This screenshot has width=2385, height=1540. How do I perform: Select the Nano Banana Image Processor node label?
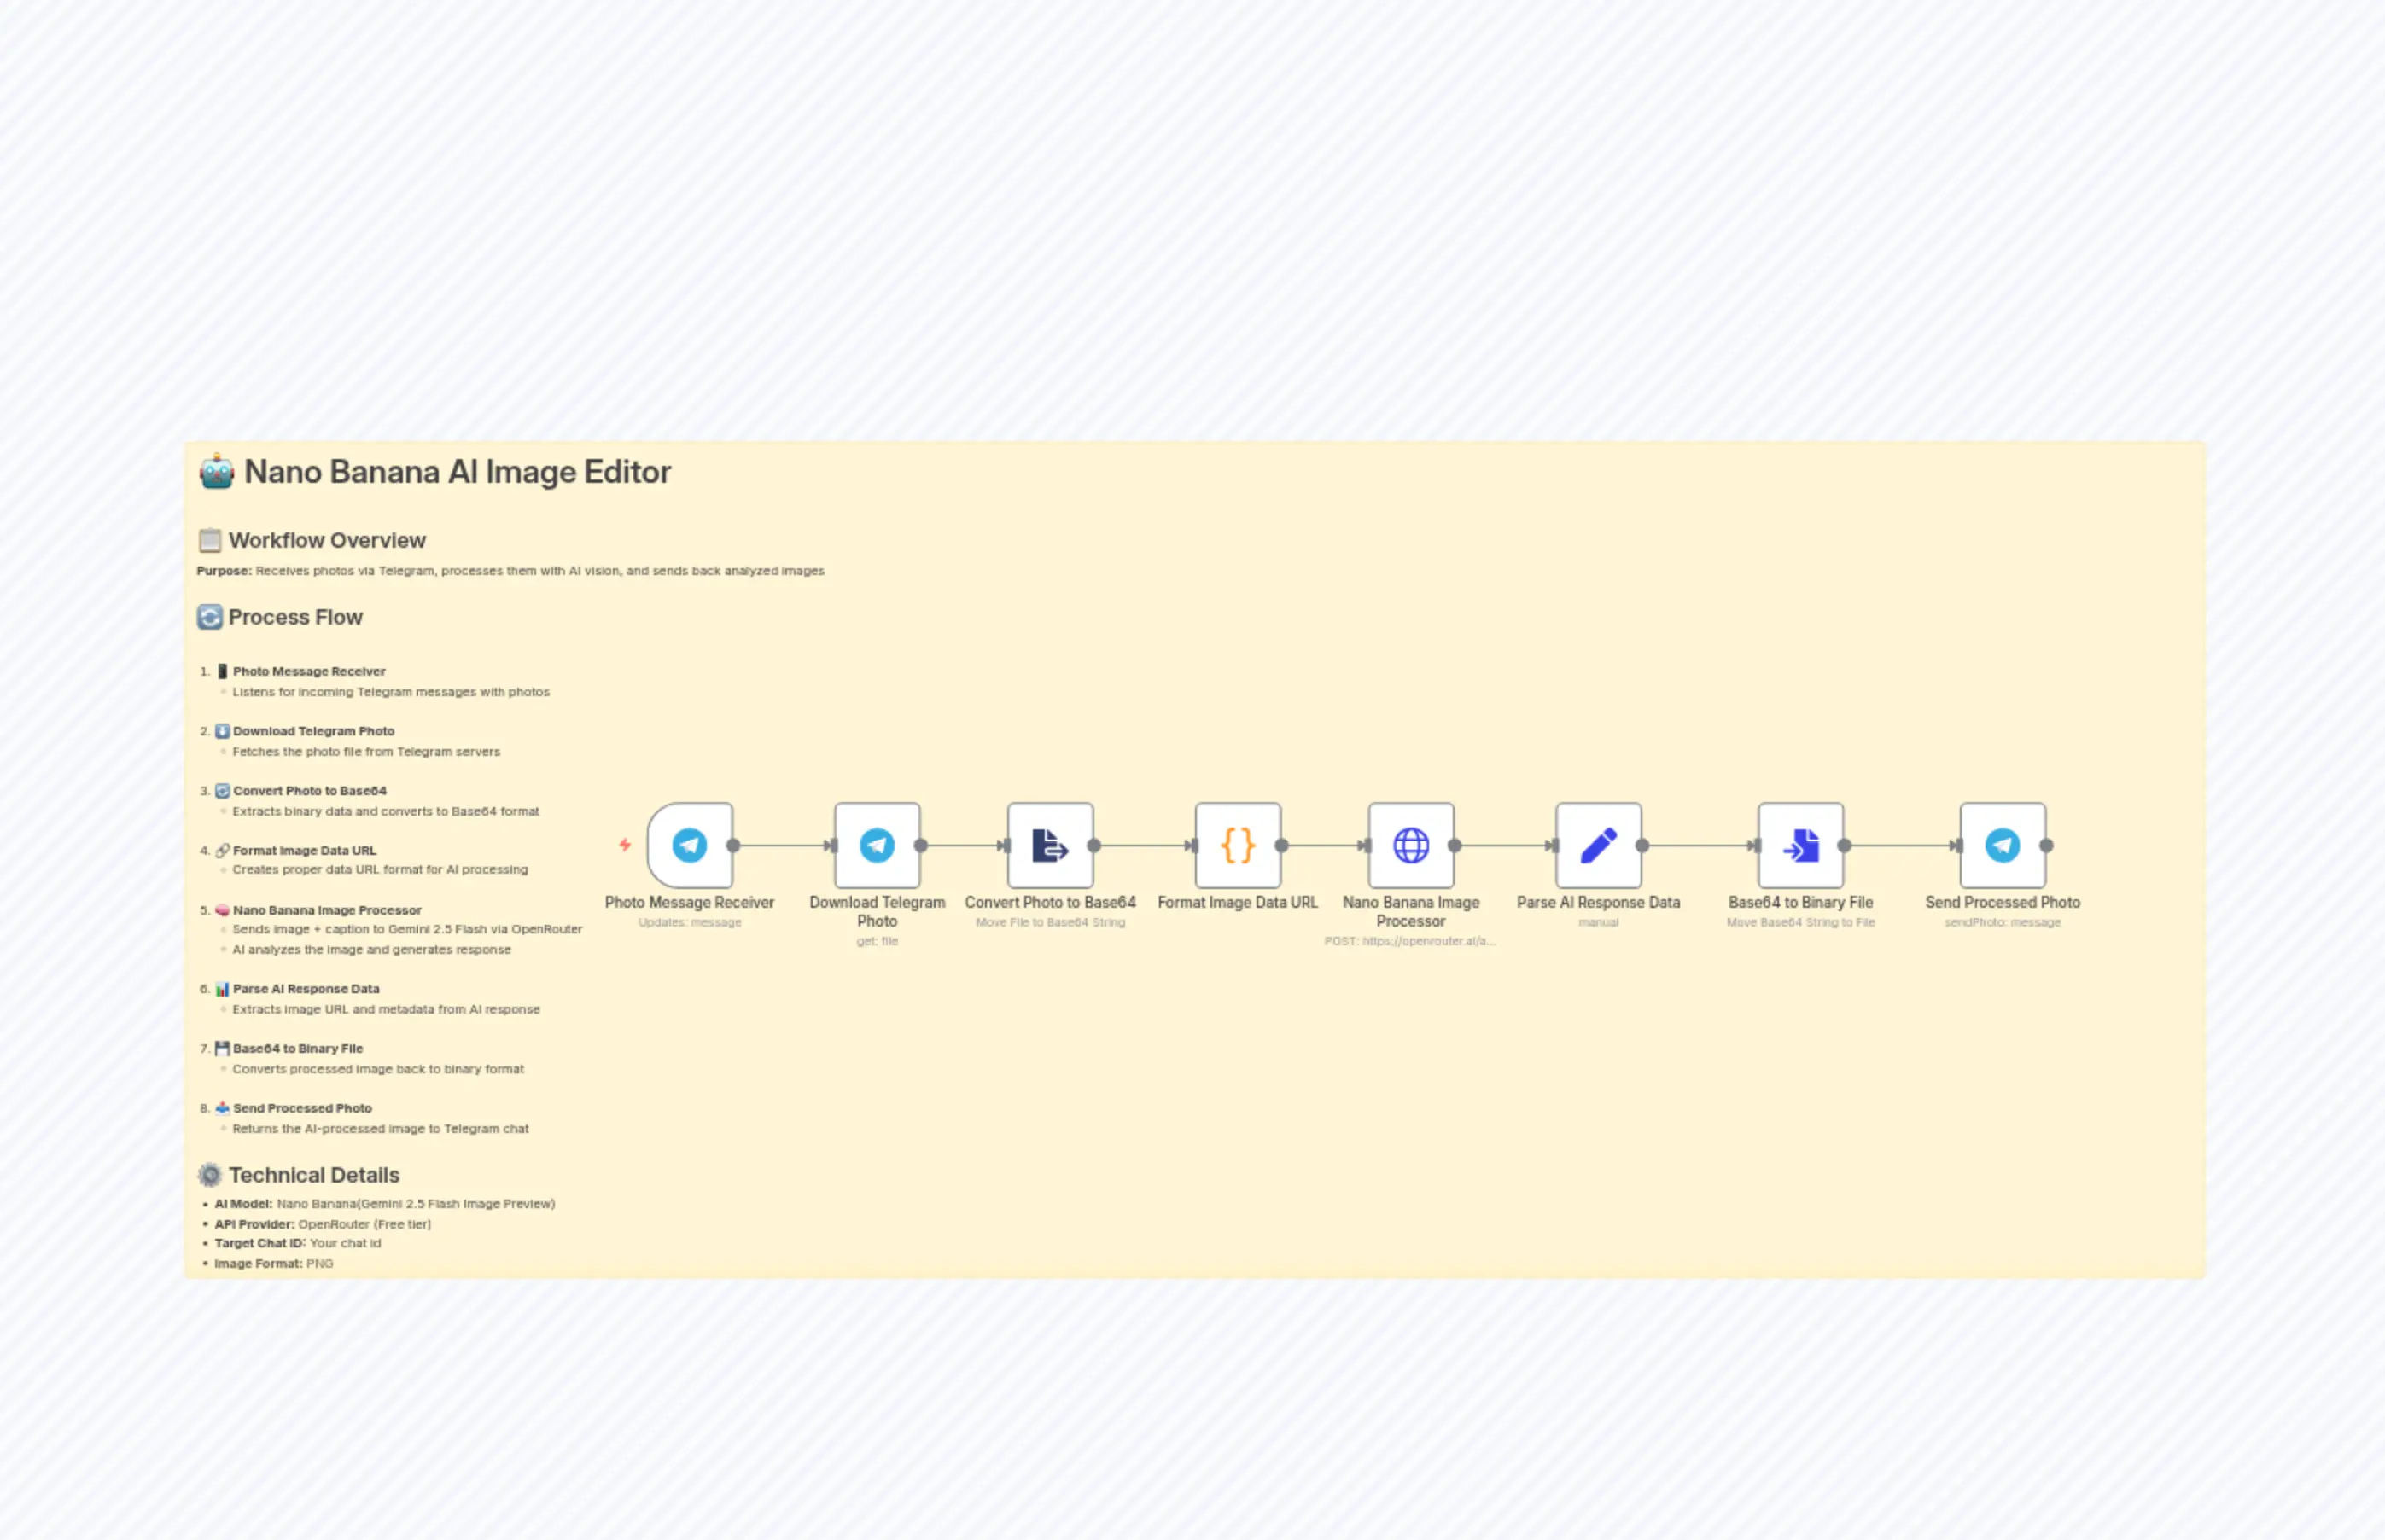coord(1412,911)
